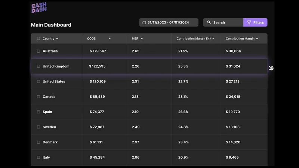Select the Canada country name
This screenshot has width=299, height=168.
point(49,97)
